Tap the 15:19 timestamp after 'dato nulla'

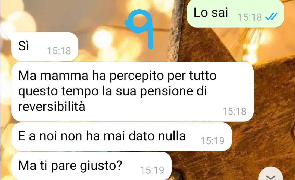213,141
